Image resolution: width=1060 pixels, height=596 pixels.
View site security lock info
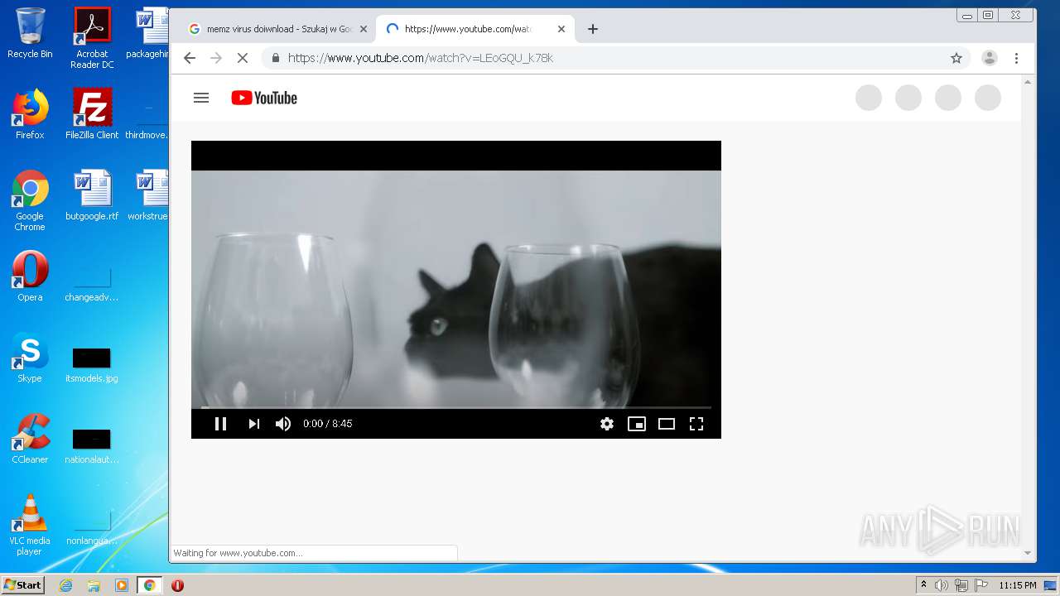pos(275,58)
